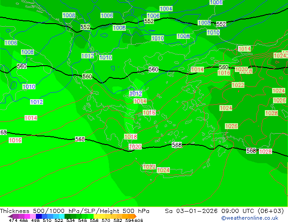Image resolution: width=288 pixels, height=222 pixels.
Task: Click the darkest green legend swatch above 534
Action: pos(67,216)
